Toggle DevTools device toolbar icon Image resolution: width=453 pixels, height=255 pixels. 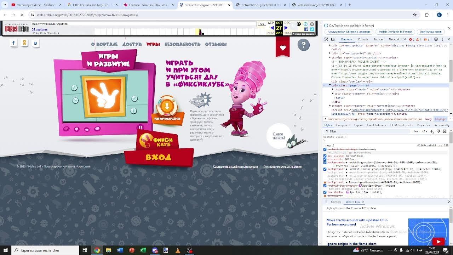tap(333, 40)
